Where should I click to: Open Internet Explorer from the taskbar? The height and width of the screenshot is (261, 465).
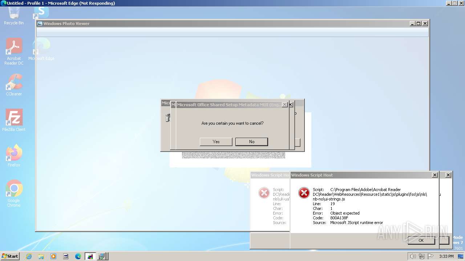[x=29, y=256]
